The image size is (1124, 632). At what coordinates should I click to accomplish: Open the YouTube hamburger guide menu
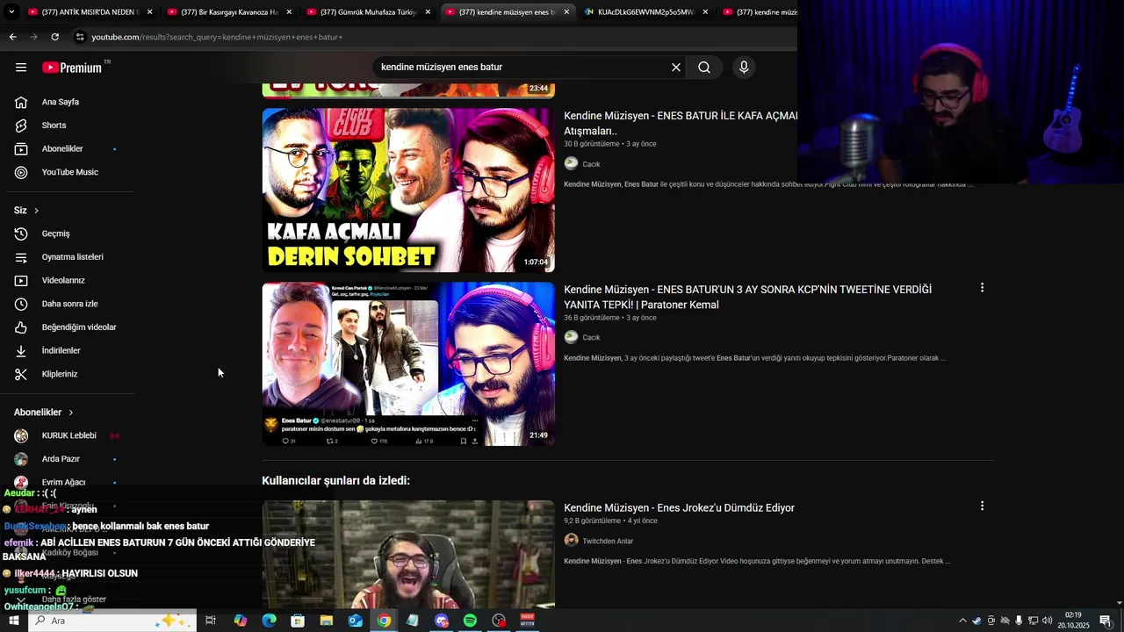pyautogui.click(x=21, y=68)
